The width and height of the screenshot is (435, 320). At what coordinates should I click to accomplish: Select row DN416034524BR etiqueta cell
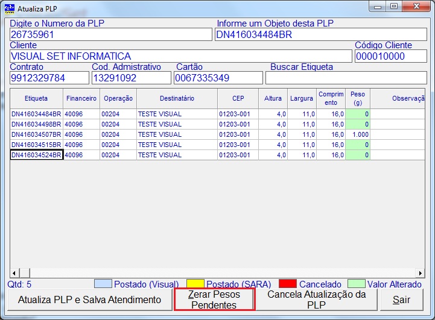tap(36, 155)
